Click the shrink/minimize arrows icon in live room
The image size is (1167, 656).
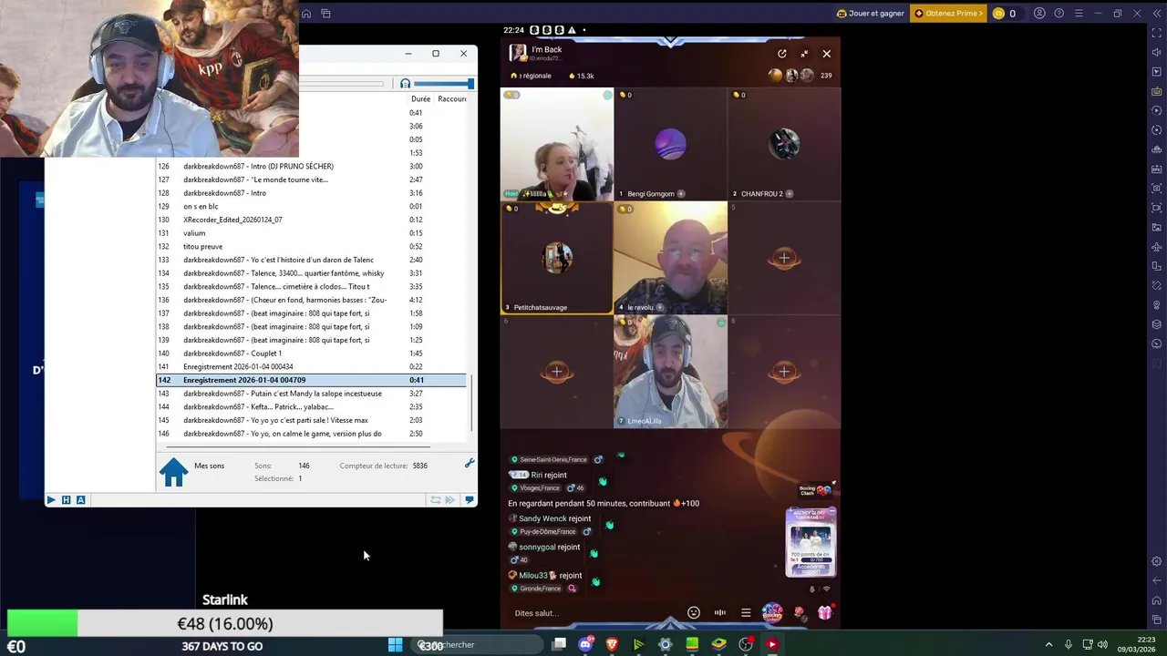[x=804, y=54]
